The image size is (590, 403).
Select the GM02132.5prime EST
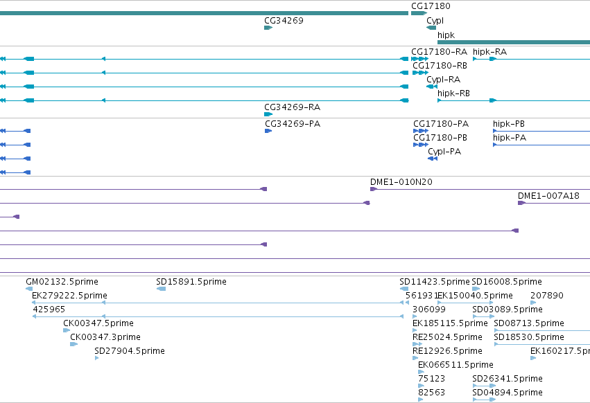[x=29, y=289]
